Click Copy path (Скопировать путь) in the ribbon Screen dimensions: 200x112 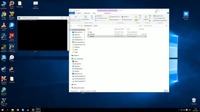click(101, 18)
